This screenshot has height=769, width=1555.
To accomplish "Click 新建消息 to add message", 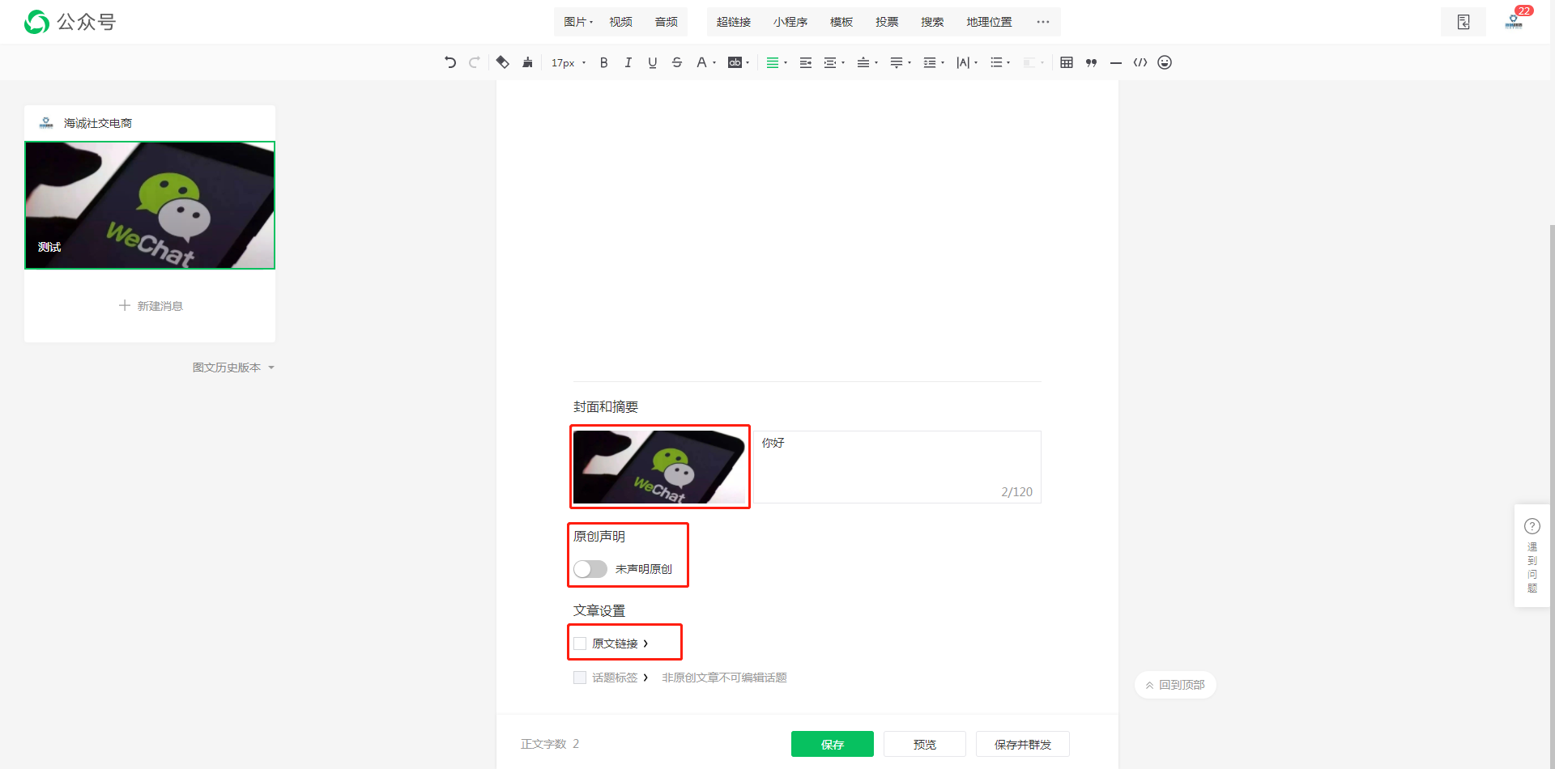I will tap(151, 306).
